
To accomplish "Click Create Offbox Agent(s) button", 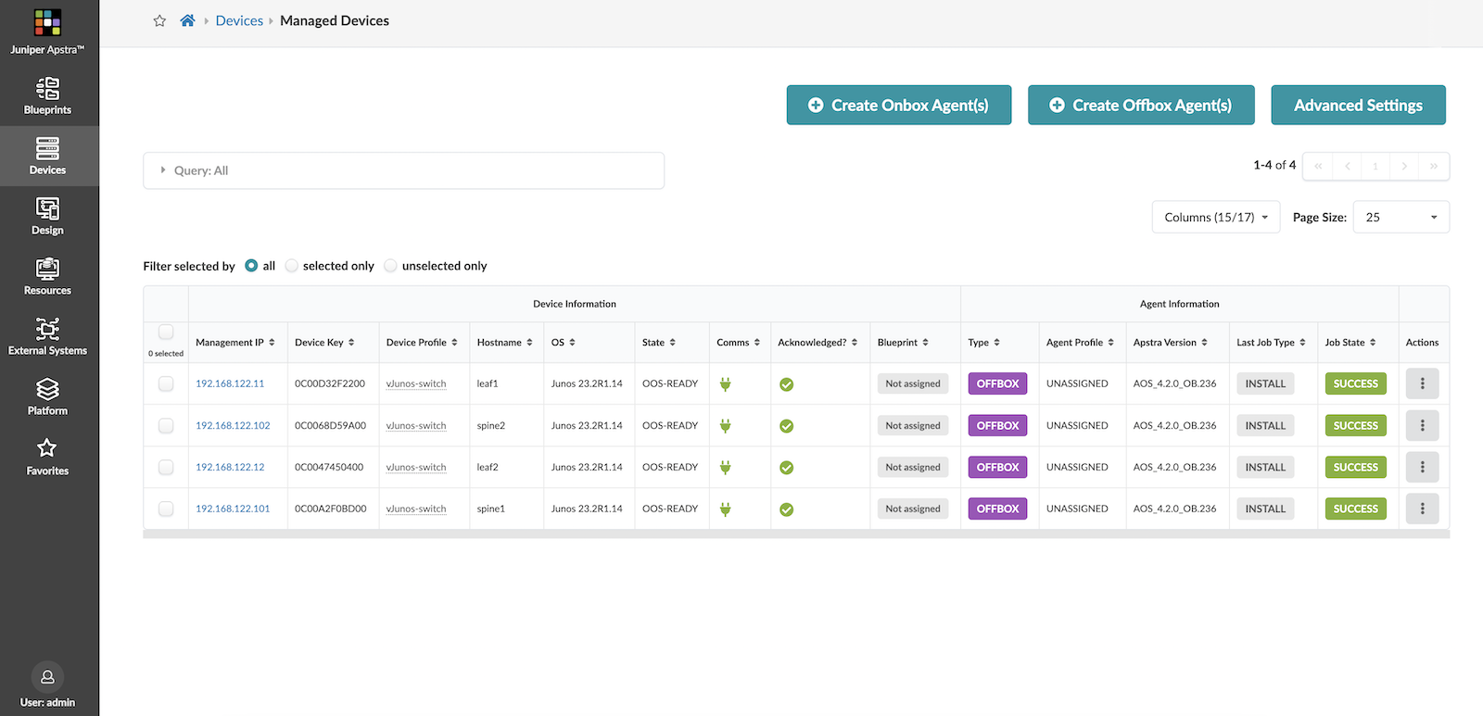I will tap(1141, 105).
